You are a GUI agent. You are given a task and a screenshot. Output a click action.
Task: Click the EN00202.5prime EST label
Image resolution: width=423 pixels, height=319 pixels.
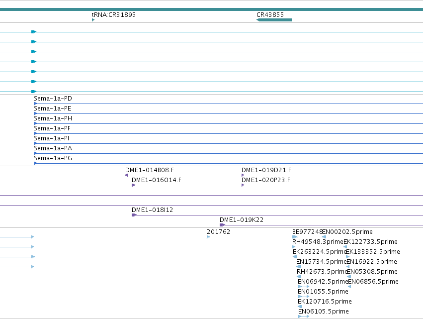[x=347, y=232]
